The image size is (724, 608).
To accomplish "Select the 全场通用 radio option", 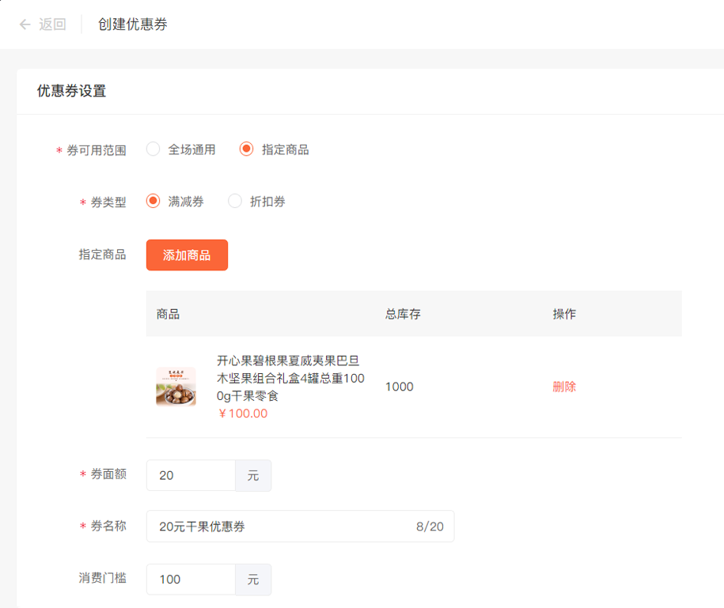I will point(154,149).
